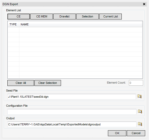Add elements from the Current List
The image size is (149, 140).
110,16
